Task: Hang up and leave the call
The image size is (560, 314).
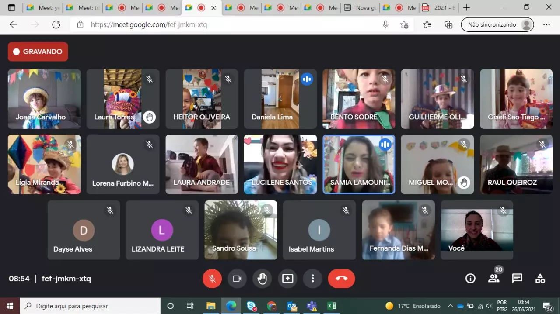Action: [x=341, y=279]
